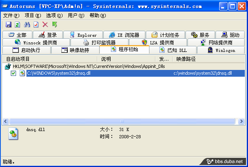Click the dll file icon in dnsq.dll row
The height and width of the screenshot is (167, 248).
(x=22, y=73)
